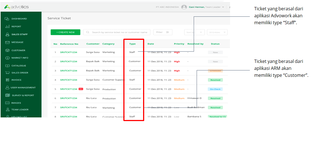Viewport: 312px width, 167px height.
Task: Select the Sales Staff person icon
Action: click(7, 35)
